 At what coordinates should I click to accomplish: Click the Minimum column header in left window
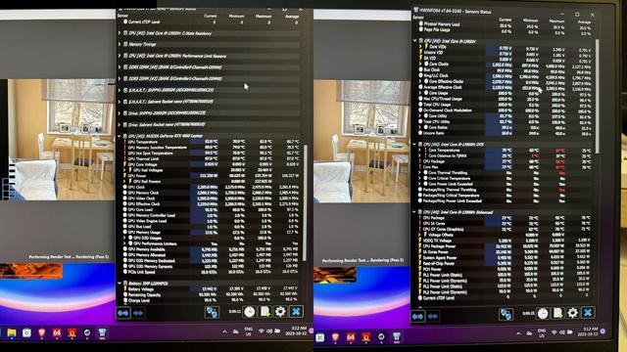(236, 17)
